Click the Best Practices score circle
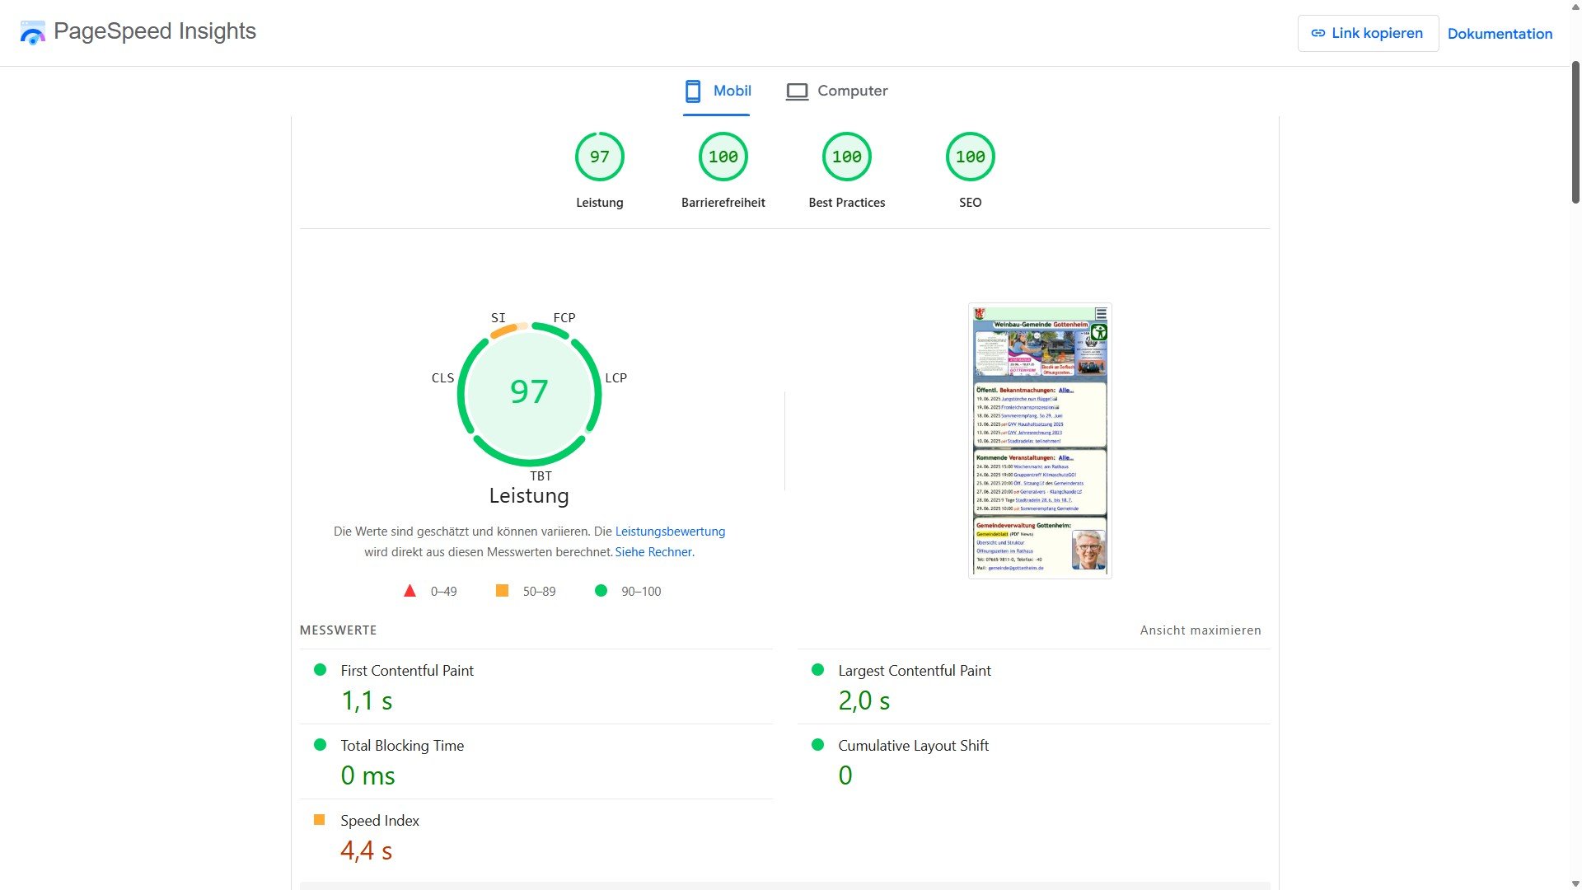The height and width of the screenshot is (890, 1582). [x=846, y=157]
